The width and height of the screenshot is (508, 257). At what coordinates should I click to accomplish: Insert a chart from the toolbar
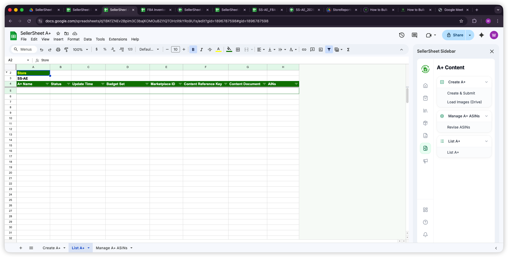[321, 49]
